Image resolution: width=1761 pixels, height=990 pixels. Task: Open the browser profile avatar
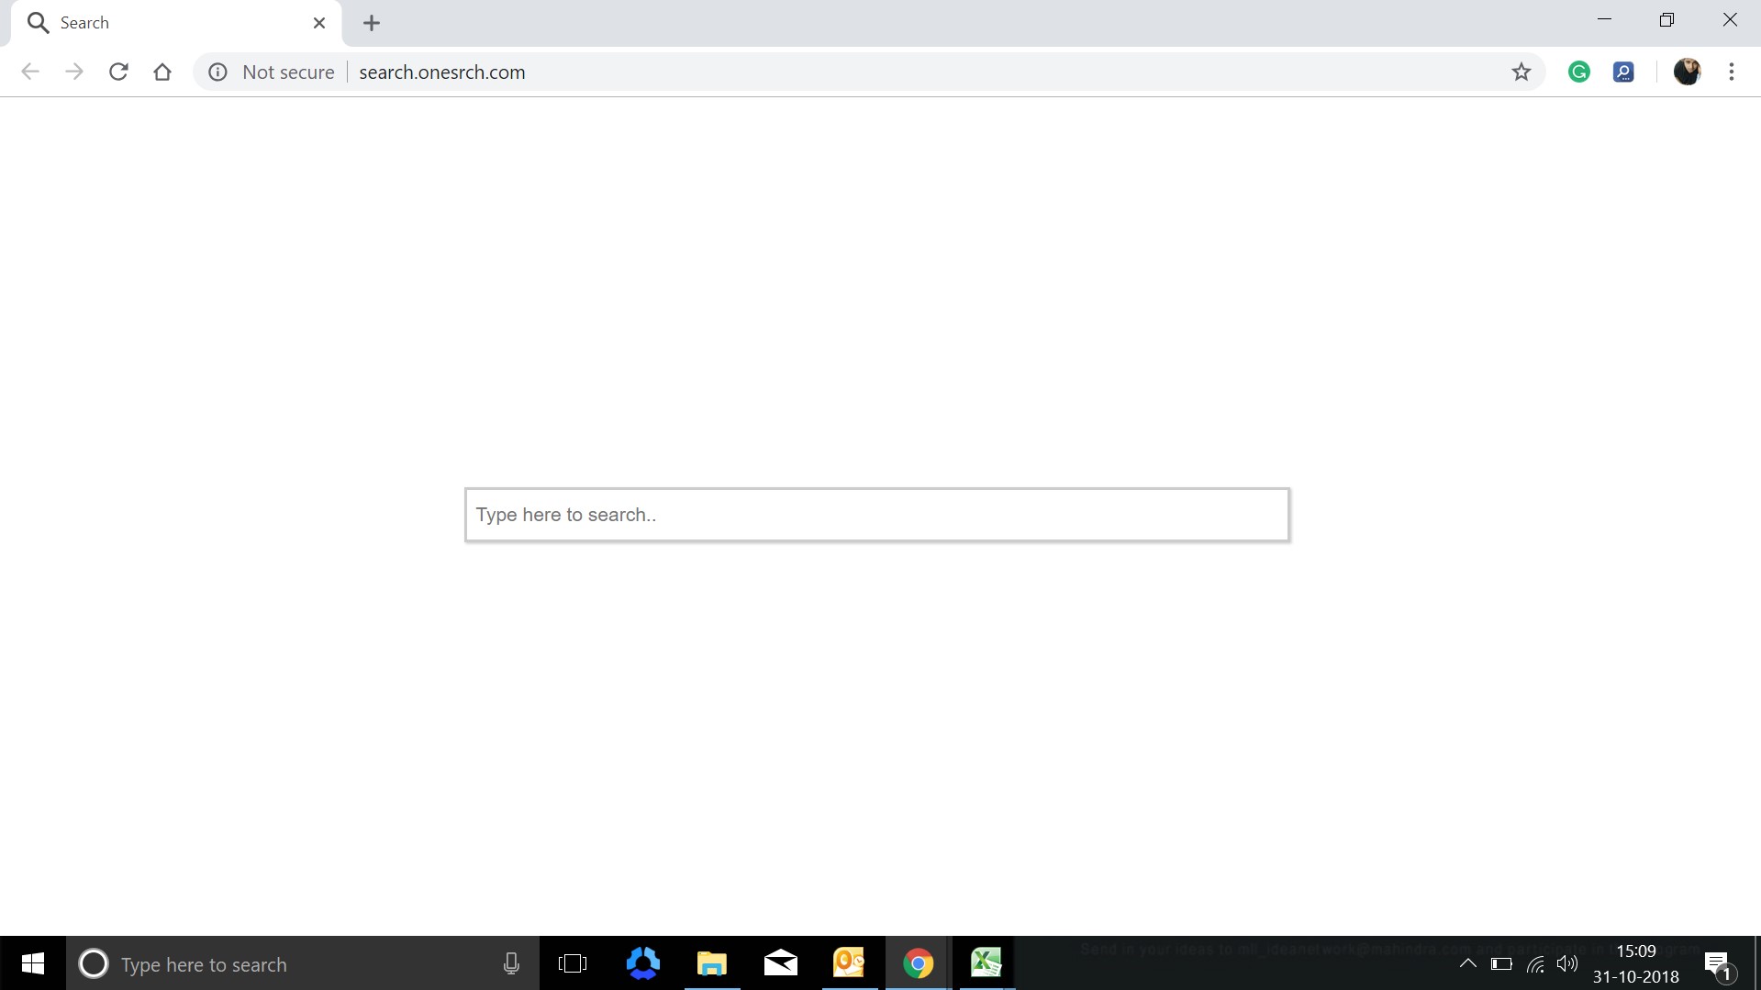pyautogui.click(x=1688, y=72)
